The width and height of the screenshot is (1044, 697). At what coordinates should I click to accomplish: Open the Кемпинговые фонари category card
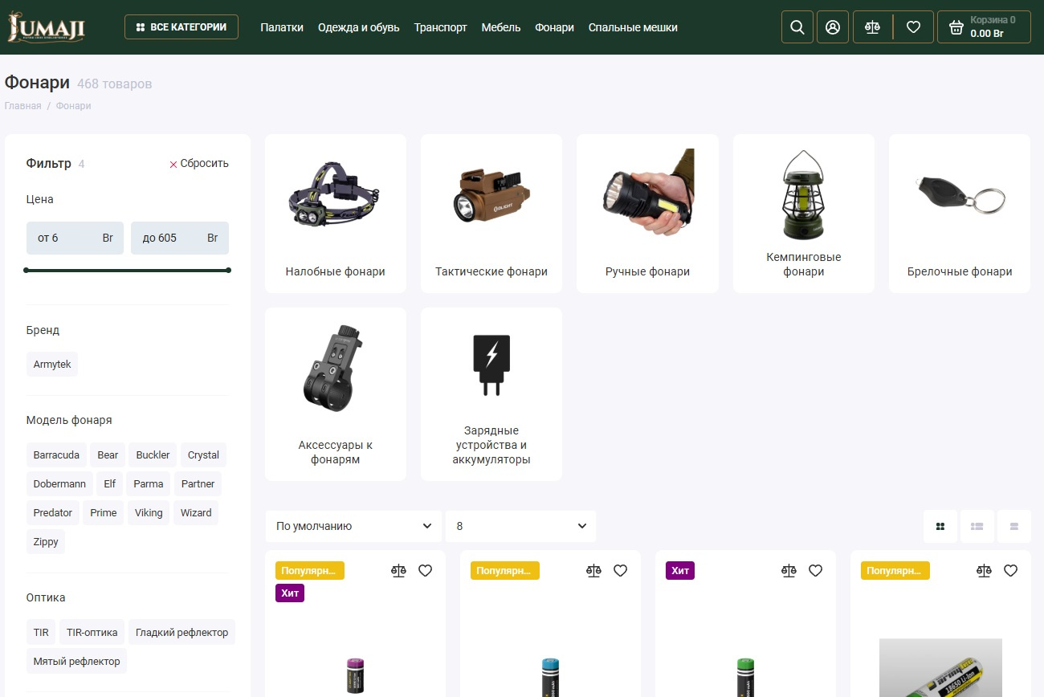click(804, 214)
